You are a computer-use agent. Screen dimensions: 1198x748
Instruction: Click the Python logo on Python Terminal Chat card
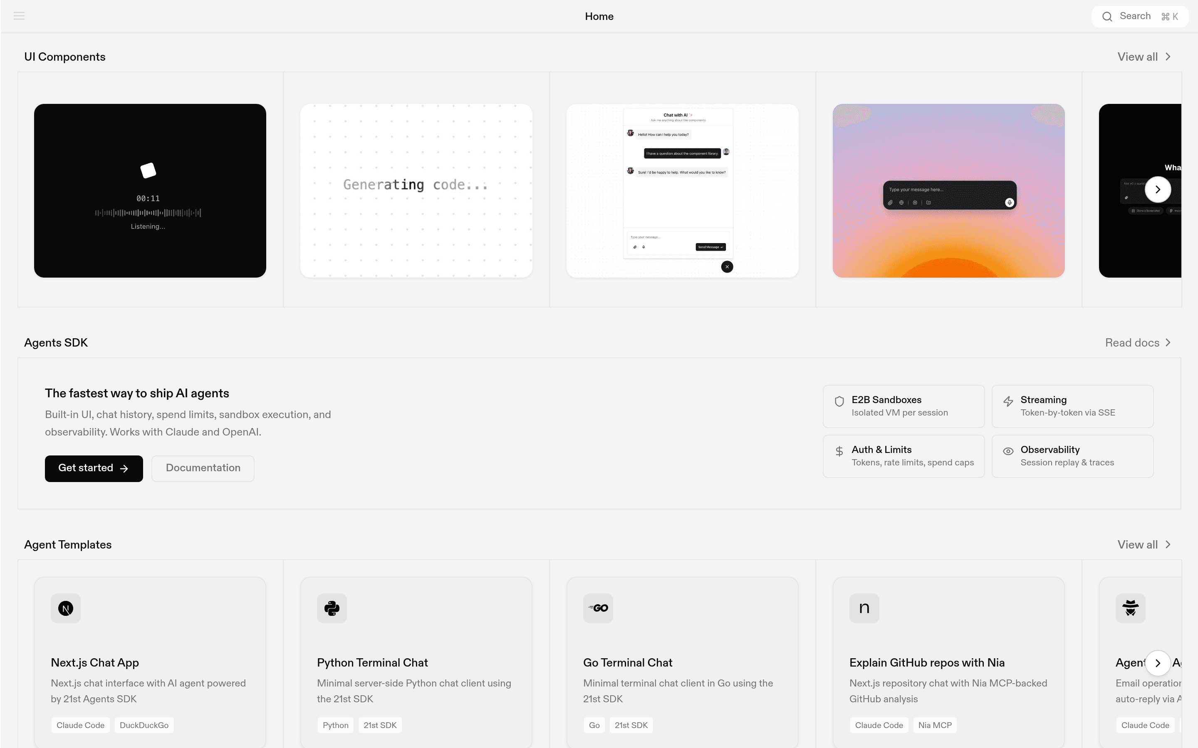click(x=331, y=608)
